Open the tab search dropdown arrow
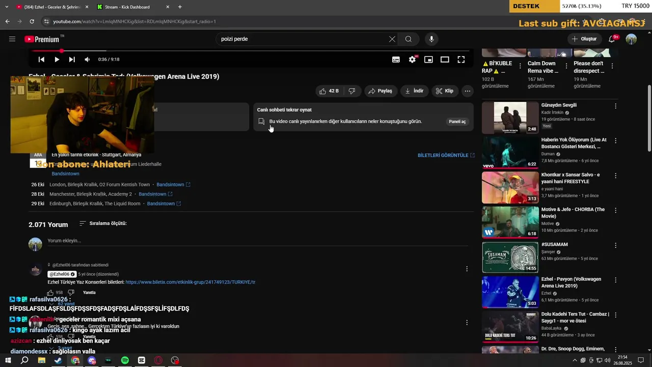The height and width of the screenshot is (367, 652). pos(7,7)
